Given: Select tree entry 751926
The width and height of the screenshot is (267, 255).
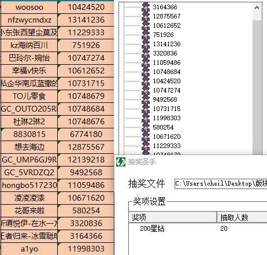Looking at the screenshot, I should coord(164,35).
